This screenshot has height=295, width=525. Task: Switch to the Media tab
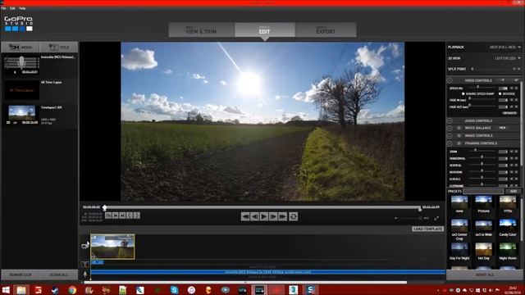21,48
